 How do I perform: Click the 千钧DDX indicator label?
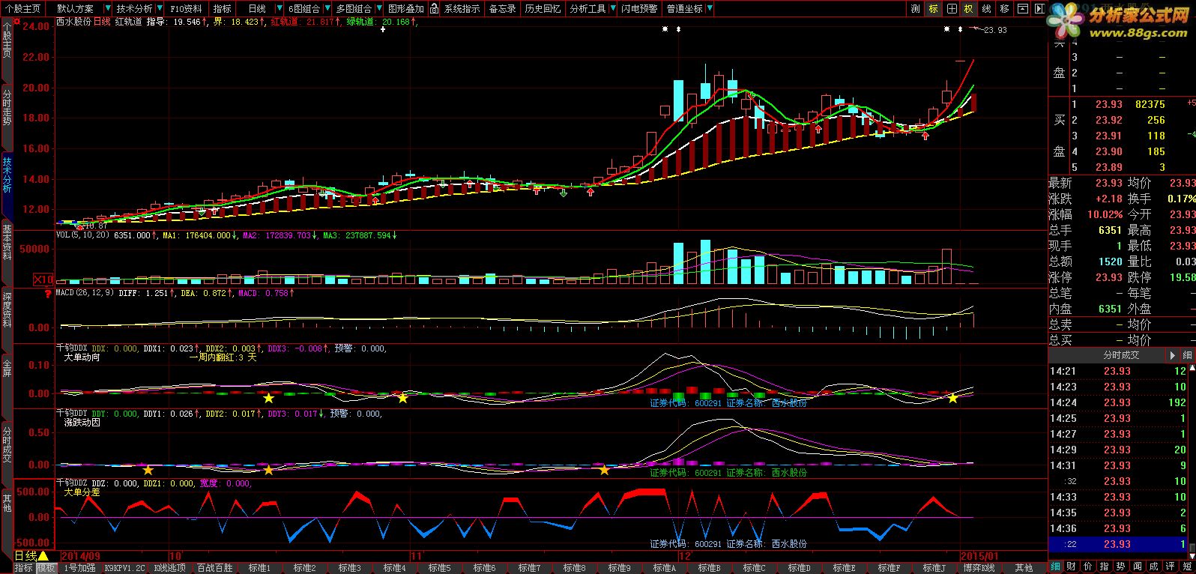[x=73, y=348]
